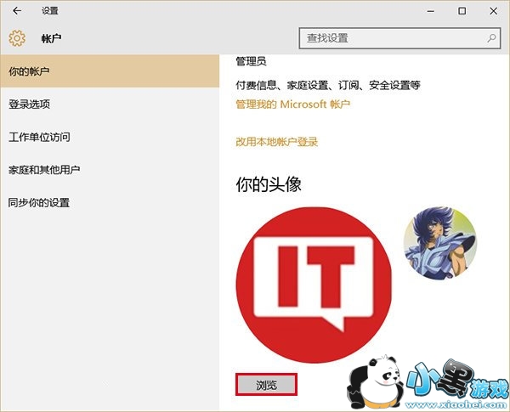Open 登录选项 in the sidebar
Screen dimensions: 510x412
point(110,104)
